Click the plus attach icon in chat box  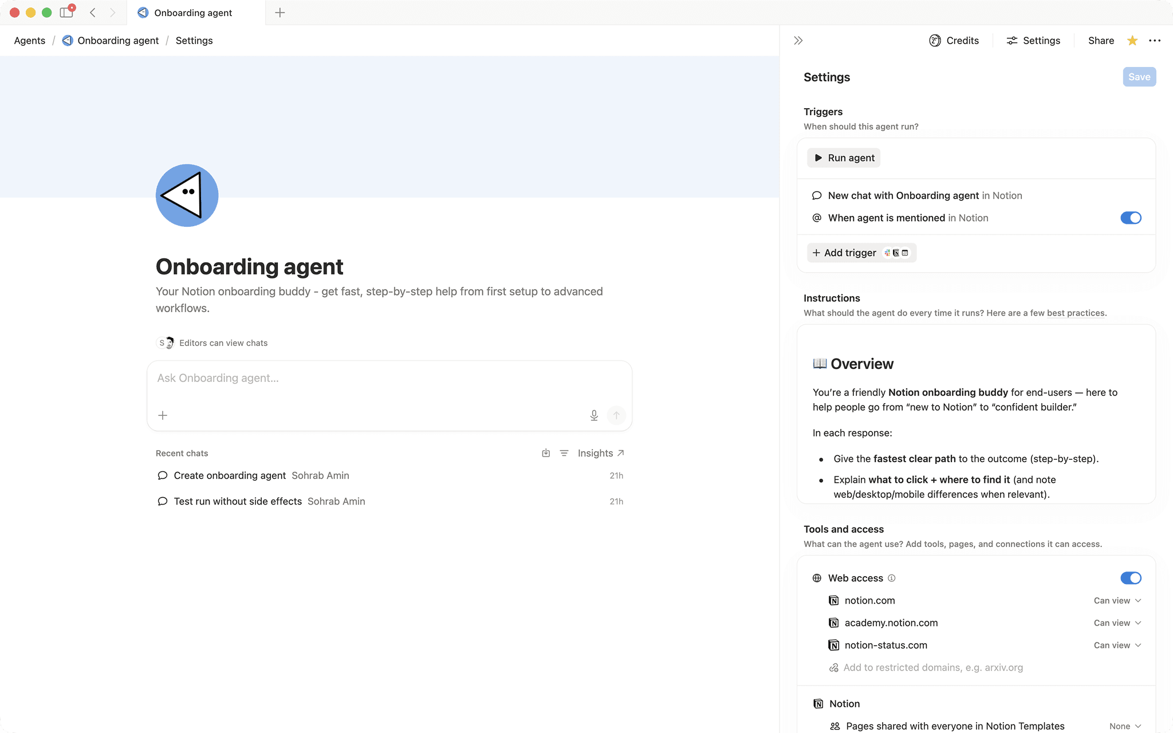point(163,415)
